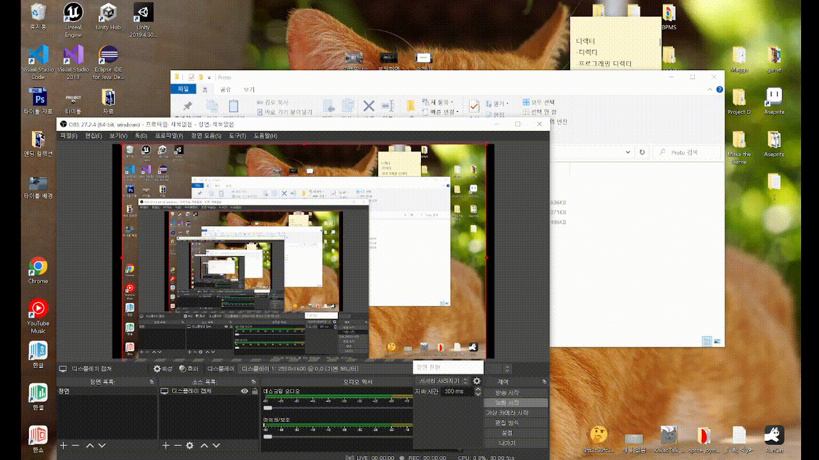
Task: Select the 한셀 desktop icon
Action: click(38, 397)
